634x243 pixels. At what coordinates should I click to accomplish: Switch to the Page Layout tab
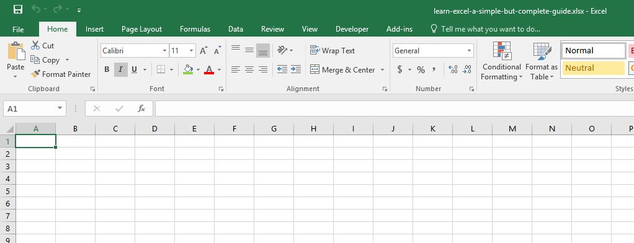point(141,29)
